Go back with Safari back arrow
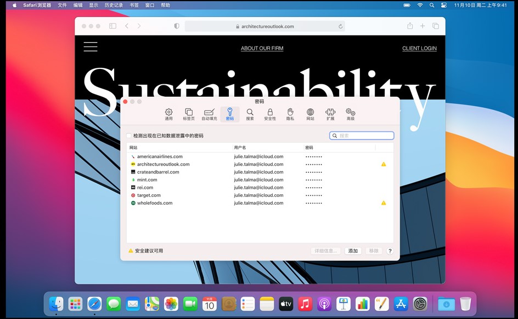Viewport: 518px width, 319px height. (127, 26)
